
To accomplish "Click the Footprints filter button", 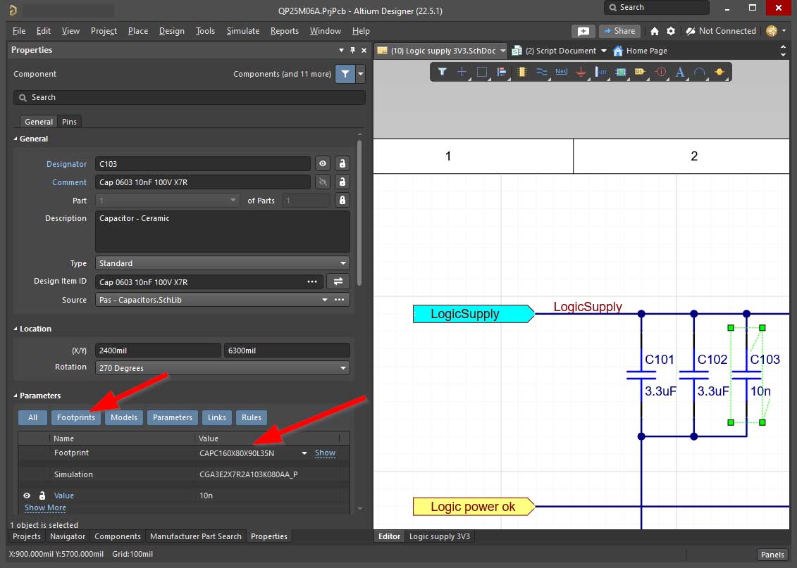I will pyautogui.click(x=76, y=417).
